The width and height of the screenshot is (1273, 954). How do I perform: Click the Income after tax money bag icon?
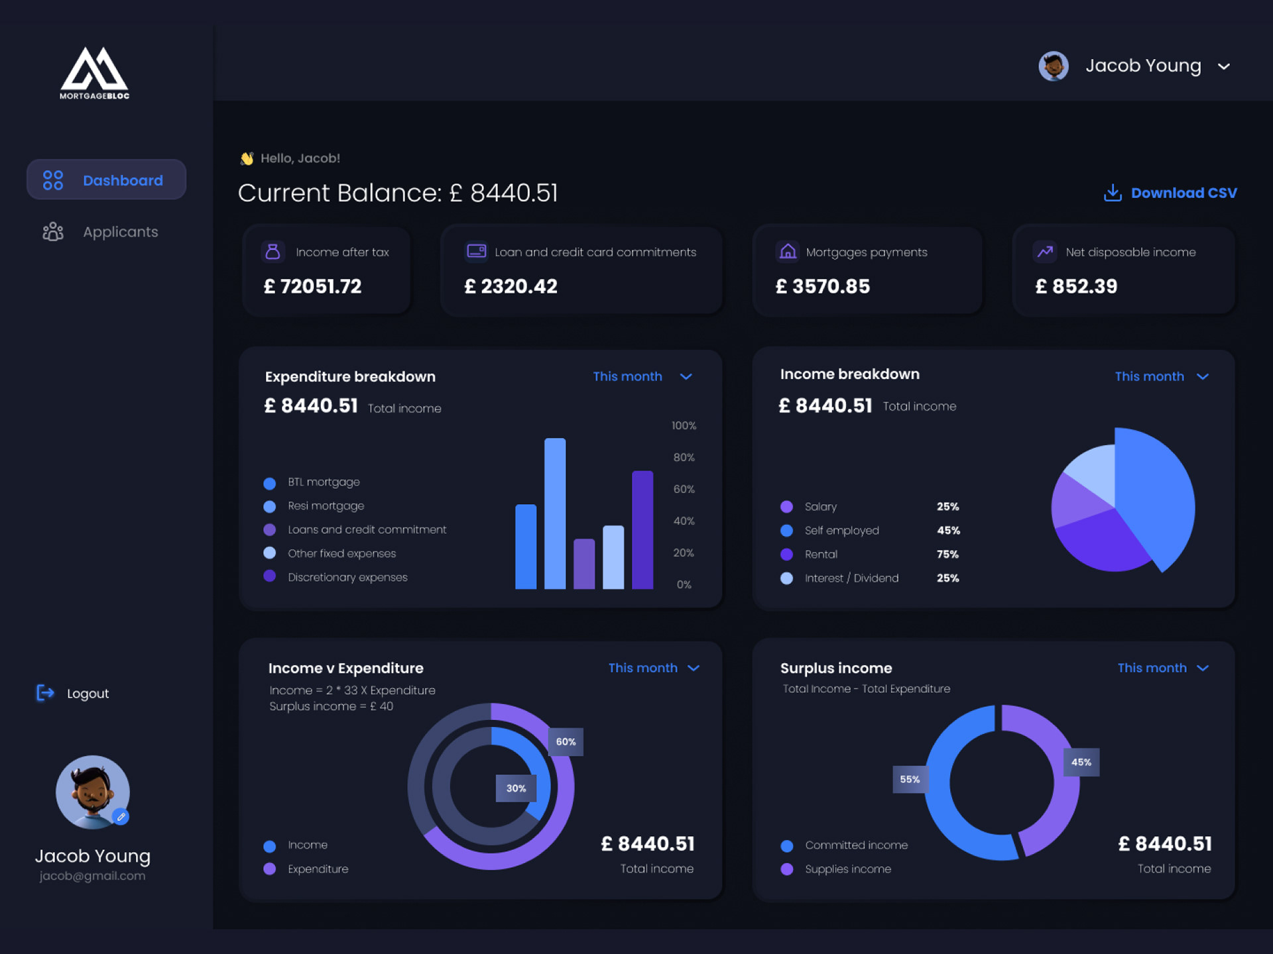click(x=273, y=252)
